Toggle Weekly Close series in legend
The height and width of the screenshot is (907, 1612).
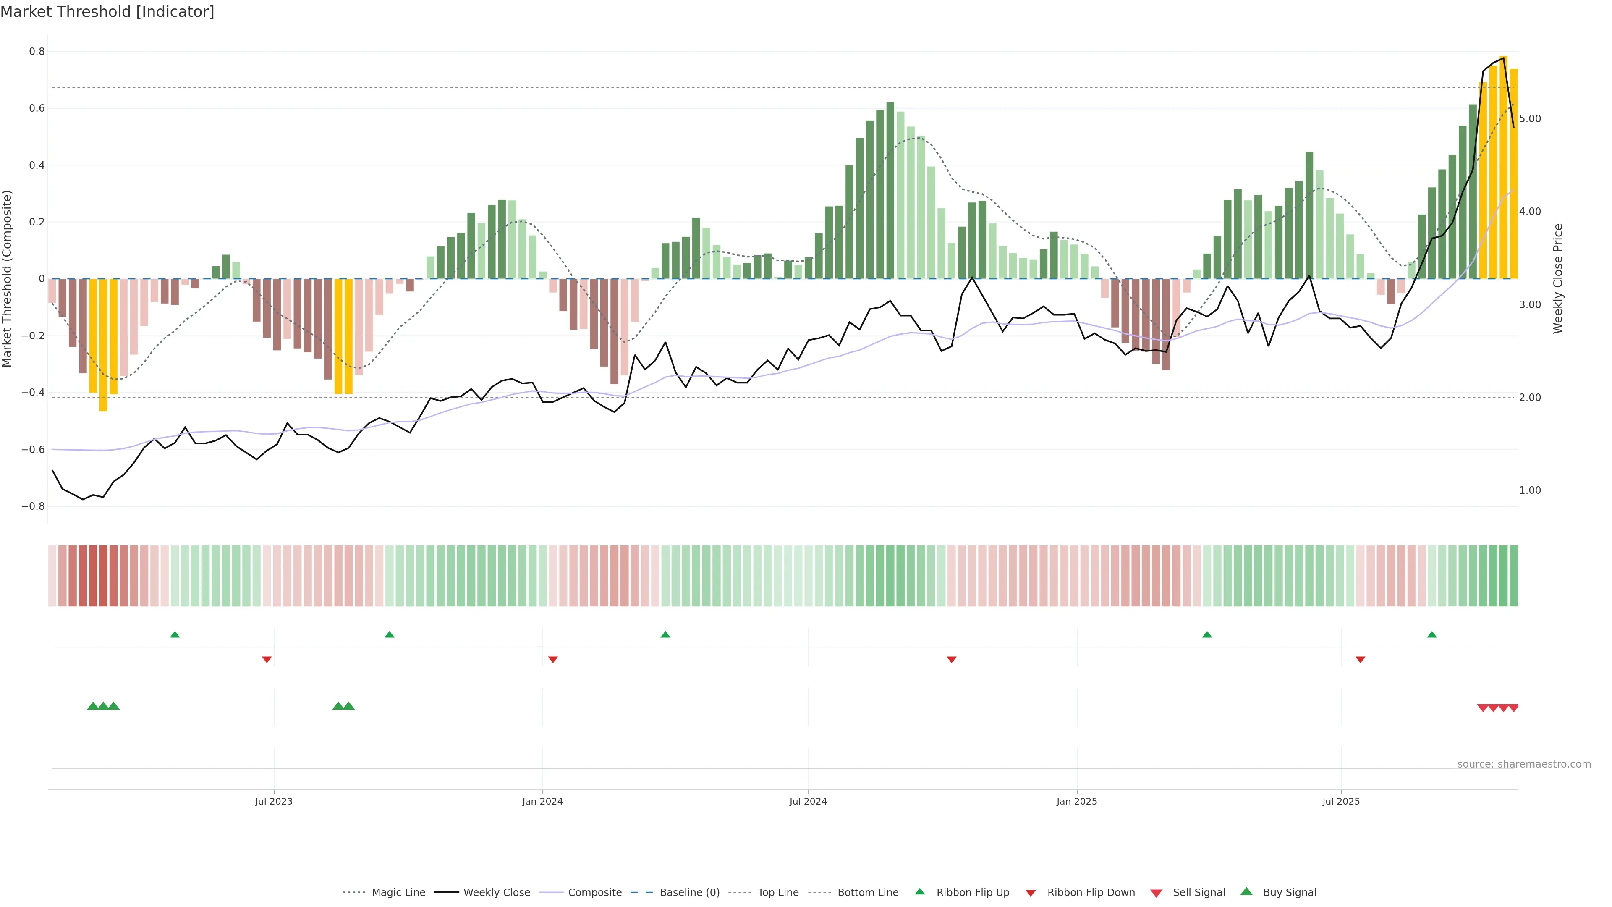pos(496,893)
